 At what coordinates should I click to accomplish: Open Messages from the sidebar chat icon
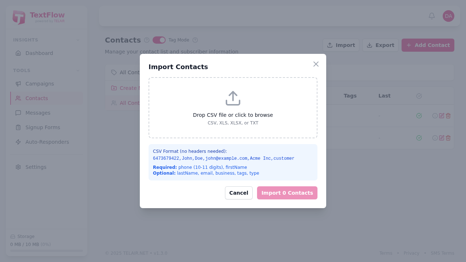coord(19,113)
